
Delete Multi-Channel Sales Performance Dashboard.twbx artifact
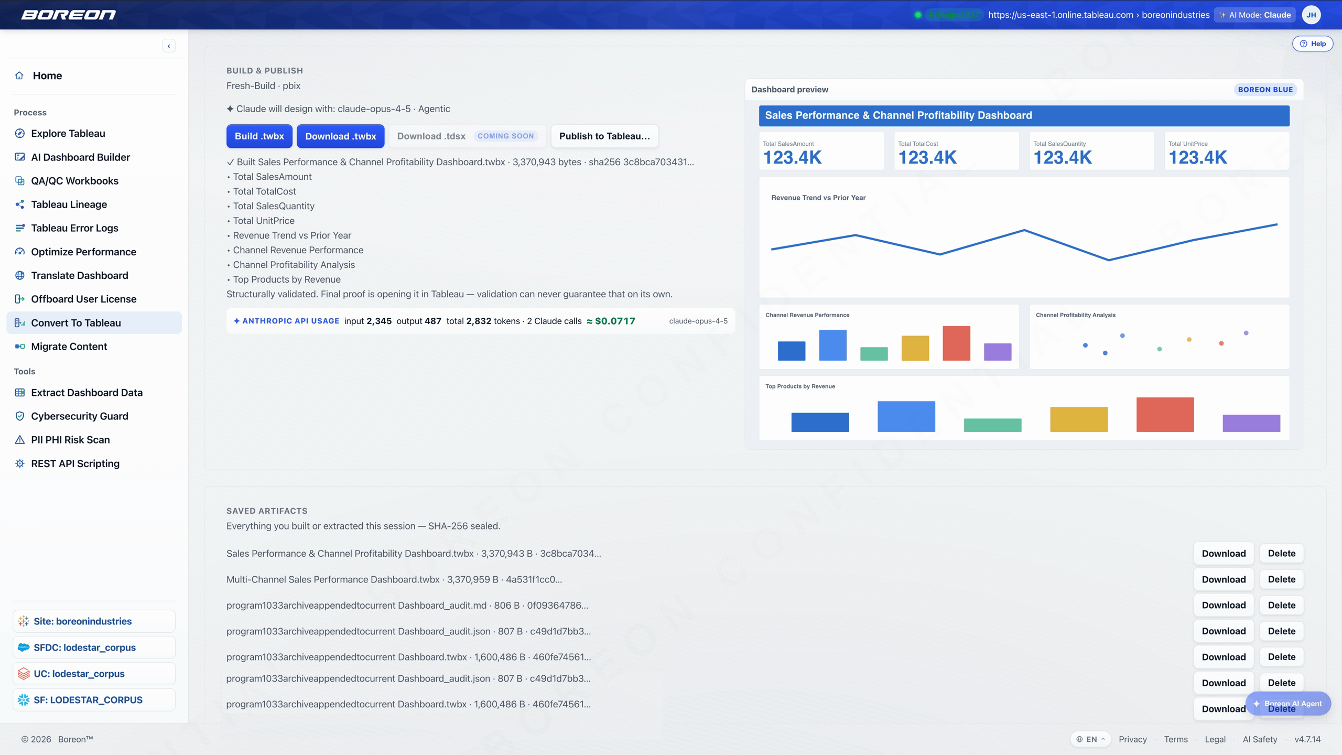coord(1282,579)
